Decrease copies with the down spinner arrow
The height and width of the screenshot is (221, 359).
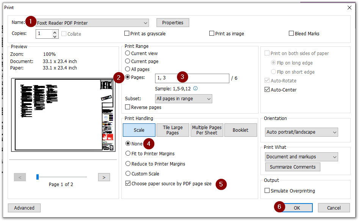click(55, 36)
